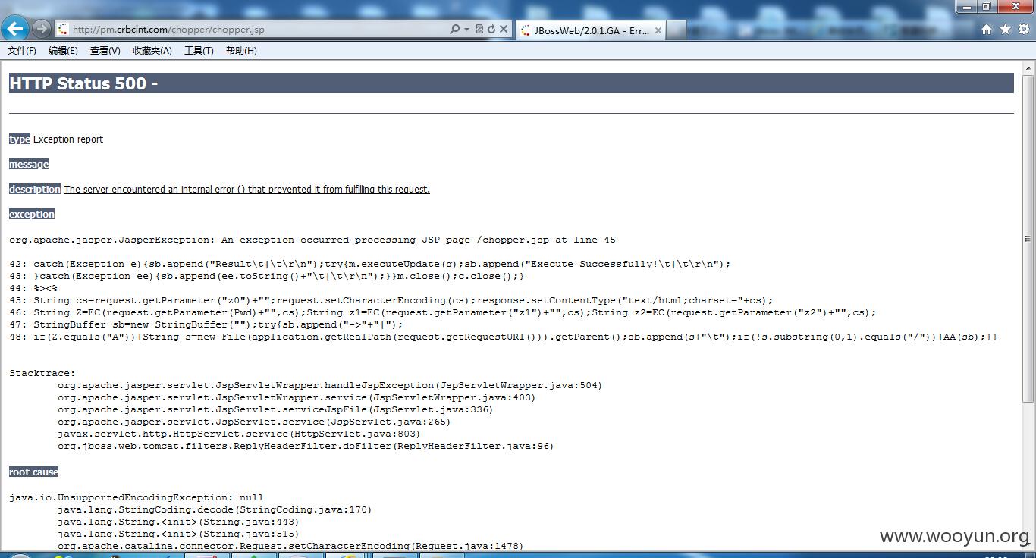1036x558 pixels.
Task: Stop loading with the X icon in address bar
Action: pyautogui.click(x=503, y=30)
